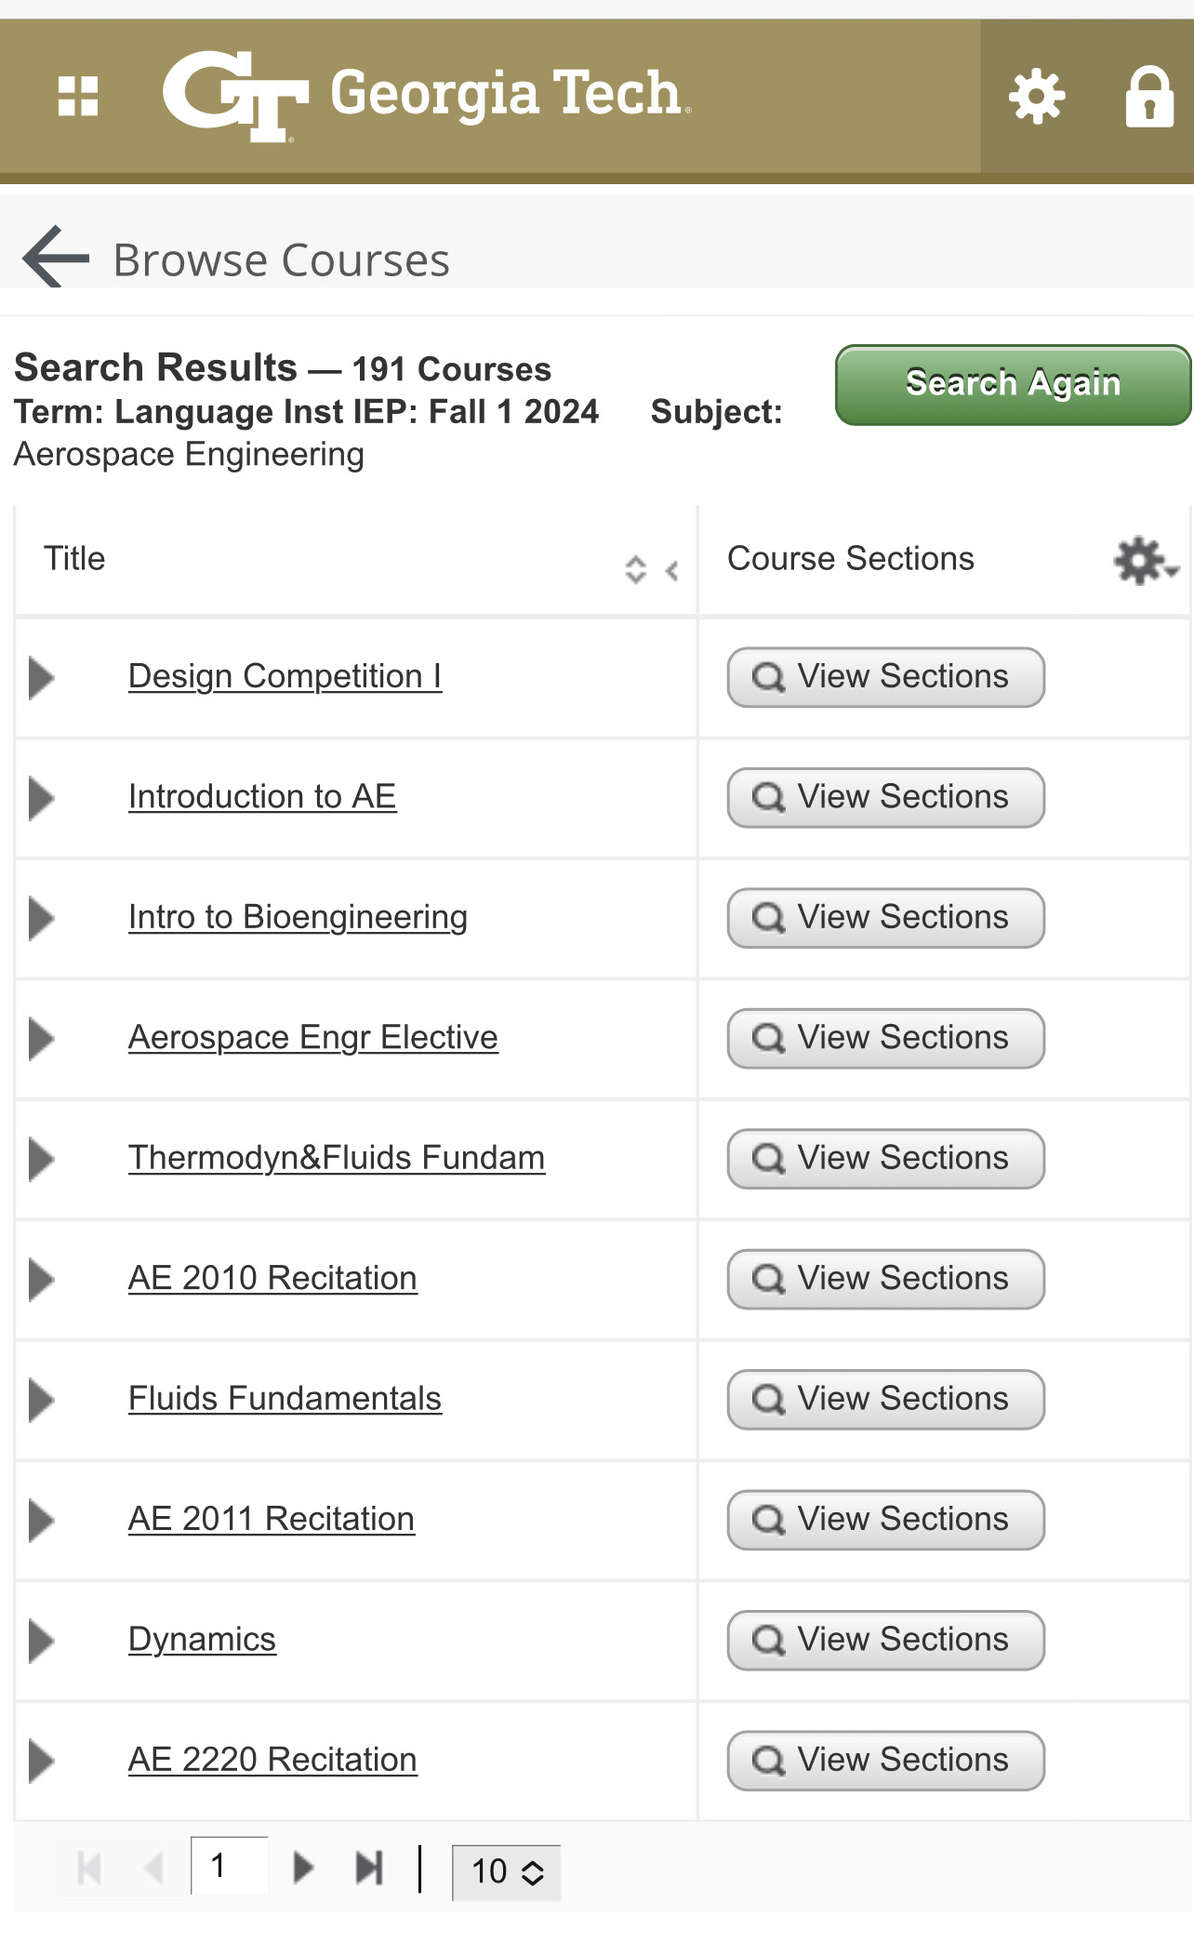Viewport: 1194px width, 1942px height.
Task: Collapse the Title column with its chevron
Action: click(672, 570)
